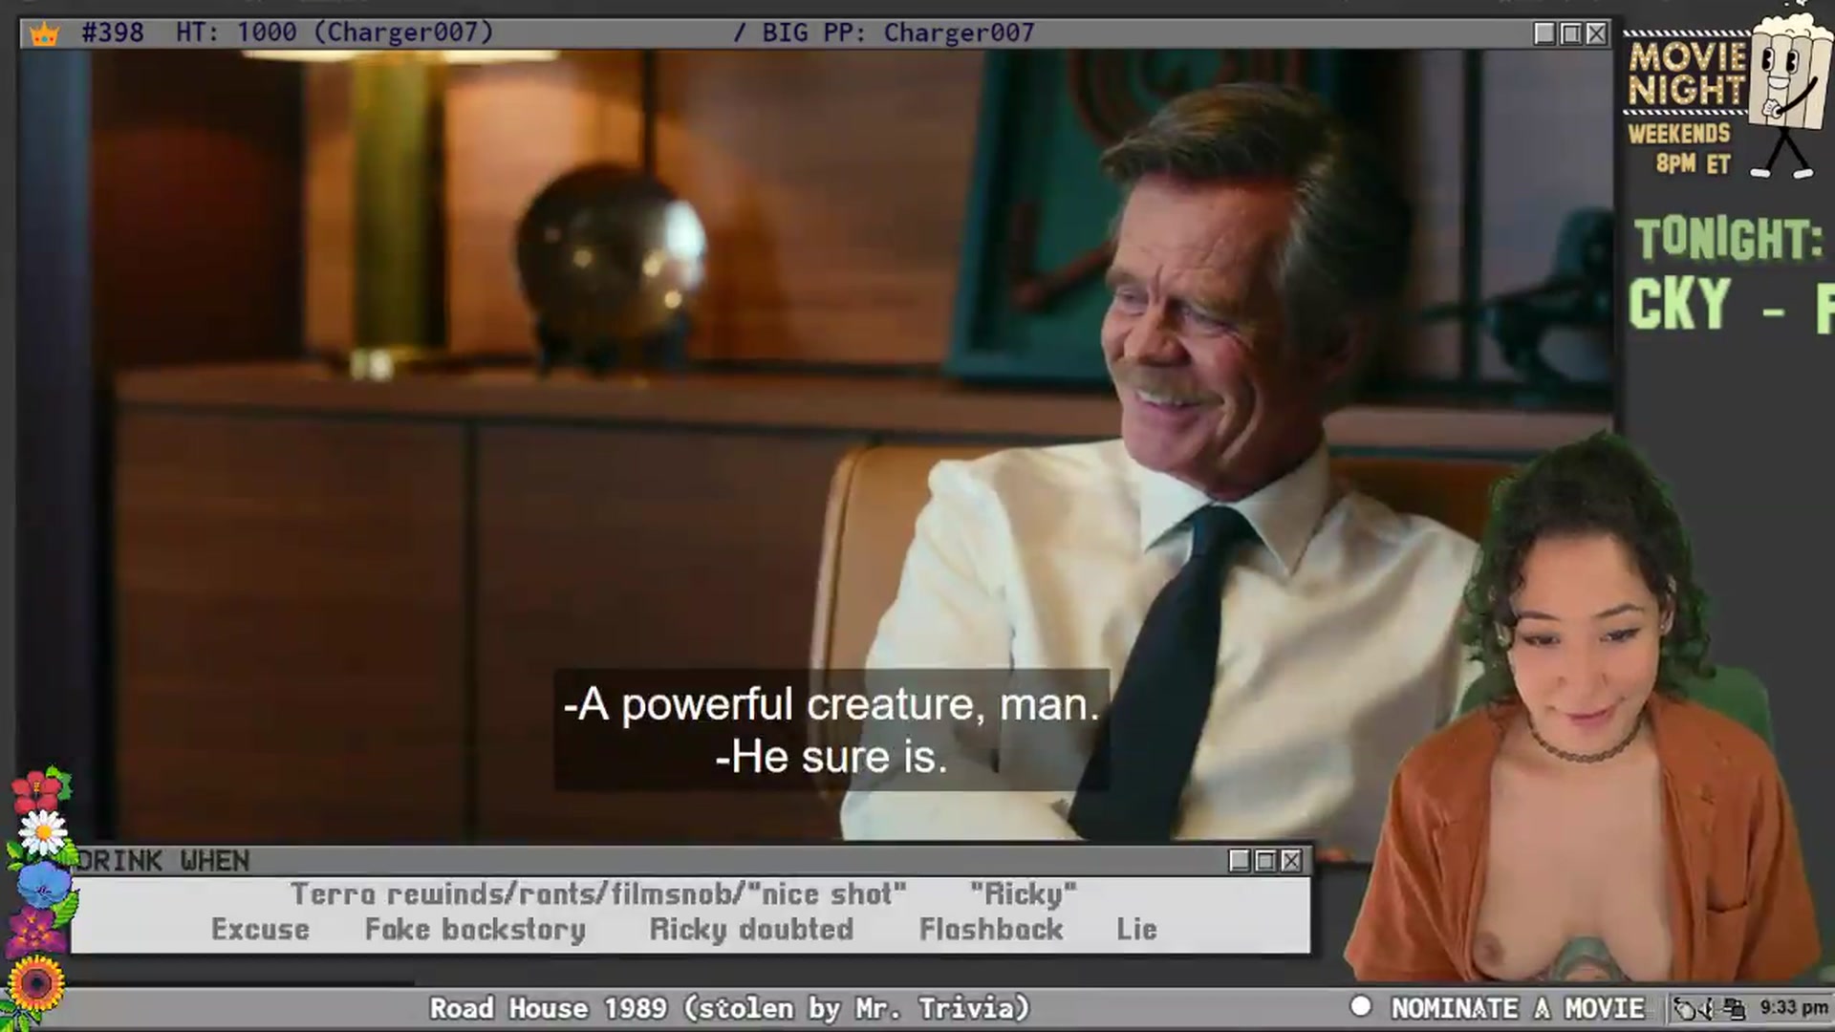Maximize the DRINK WHEN window
The image size is (1835, 1032).
tap(1265, 861)
